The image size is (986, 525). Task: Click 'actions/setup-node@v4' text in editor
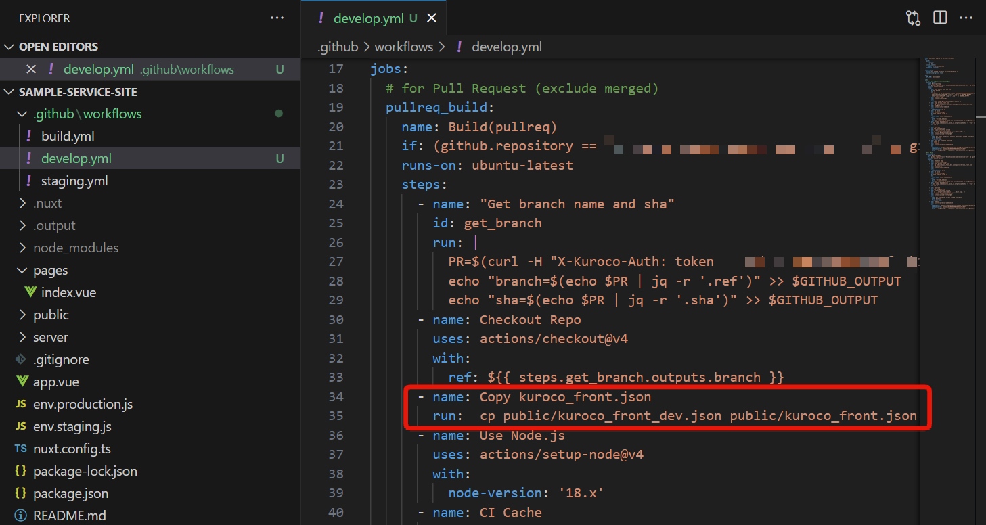coord(562,454)
